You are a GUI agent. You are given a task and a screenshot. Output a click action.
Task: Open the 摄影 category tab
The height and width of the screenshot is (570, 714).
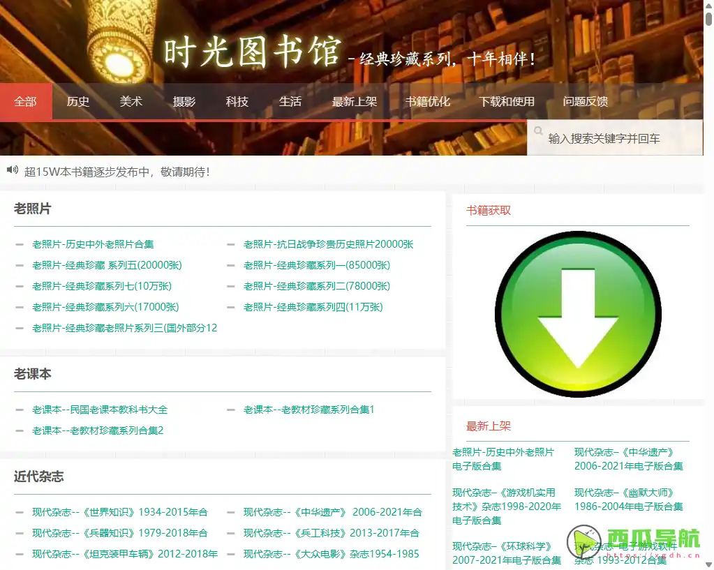point(184,101)
